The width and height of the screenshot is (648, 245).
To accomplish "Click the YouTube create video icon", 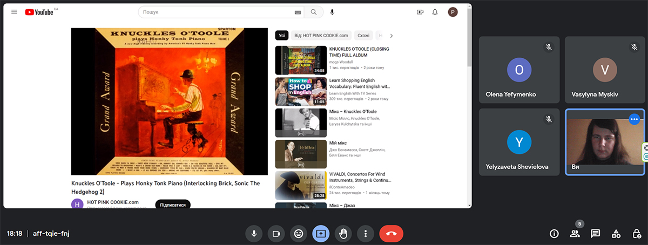I will pos(420,12).
